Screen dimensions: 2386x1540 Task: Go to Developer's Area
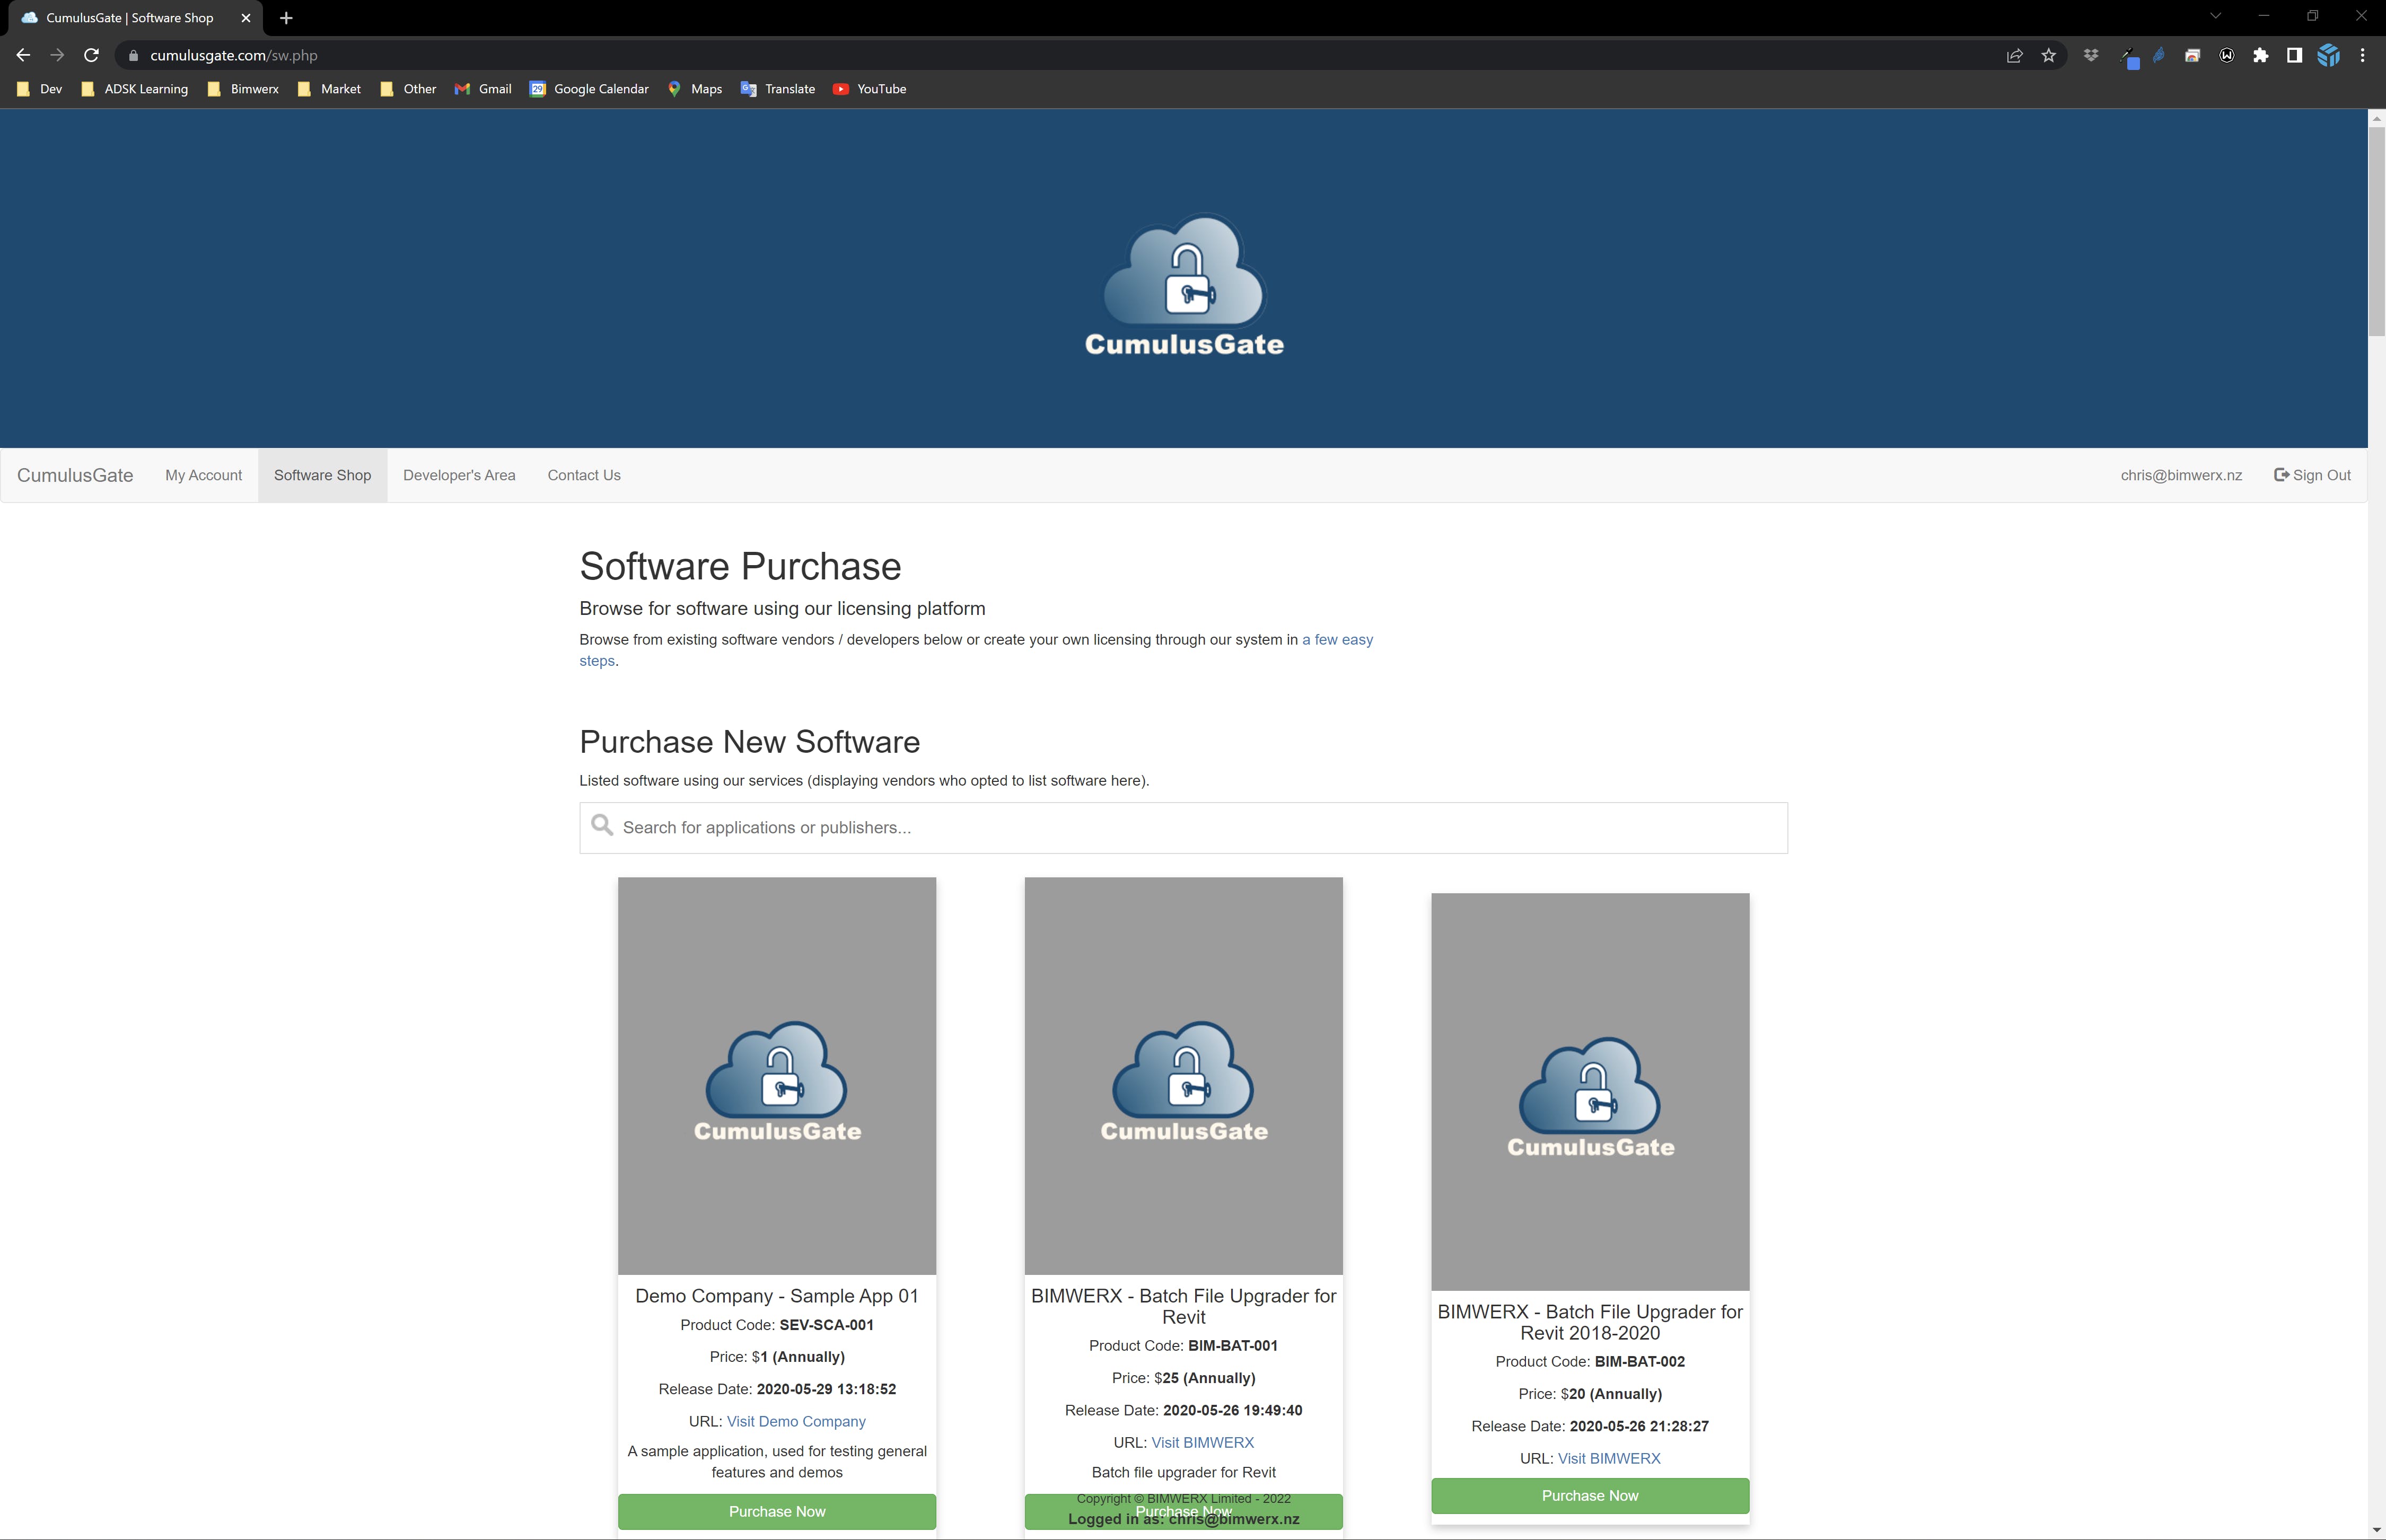tap(459, 475)
